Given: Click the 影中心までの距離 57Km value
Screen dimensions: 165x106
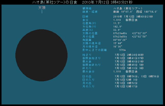Looking at the screenshot, I should (x=122, y=50).
